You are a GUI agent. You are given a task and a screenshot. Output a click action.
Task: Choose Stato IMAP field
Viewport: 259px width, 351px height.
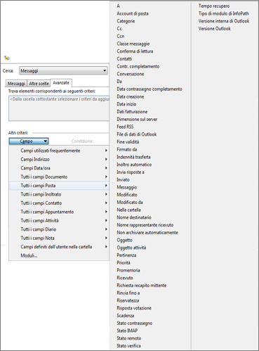pos(127,331)
